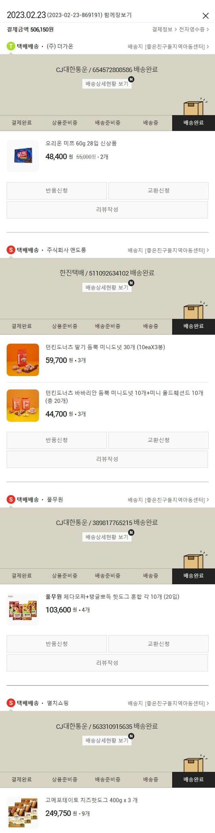Expand 배송지 address for 더가온 shipment
215x833 pixels.
[168, 46]
